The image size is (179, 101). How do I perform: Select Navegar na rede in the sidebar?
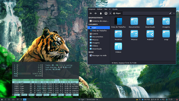click(x=99, y=55)
